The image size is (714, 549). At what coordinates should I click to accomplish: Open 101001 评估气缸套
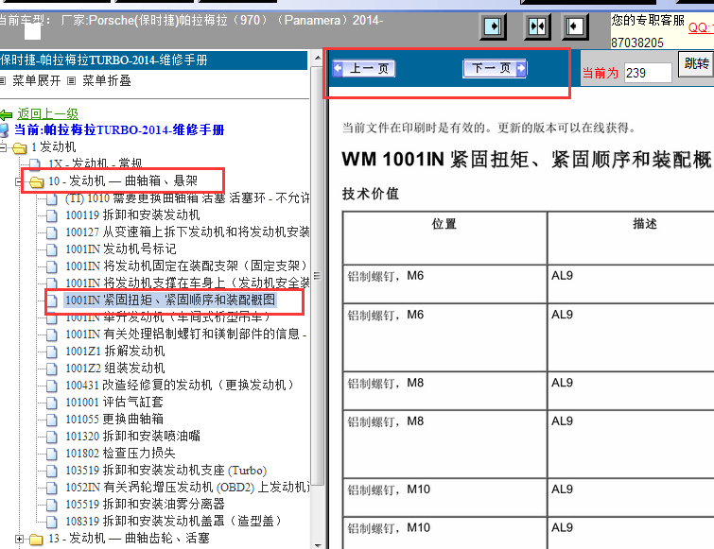coord(114,402)
